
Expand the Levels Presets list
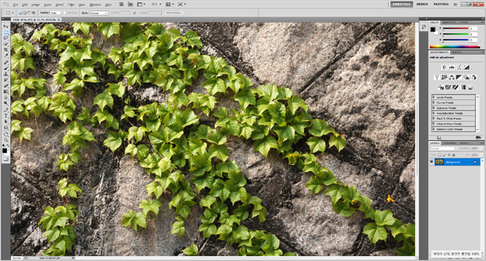453,97
